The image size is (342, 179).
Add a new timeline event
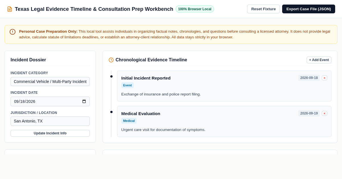pos(319,60)
